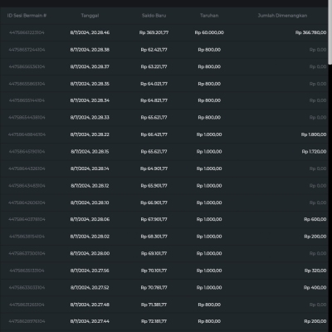Click the ID Sesi Bermain # column header

pos(27,16)
